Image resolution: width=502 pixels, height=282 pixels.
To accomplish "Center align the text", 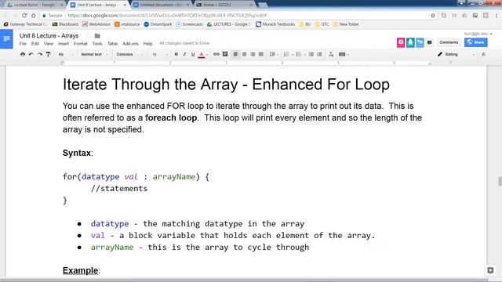I will coord(244,54).
